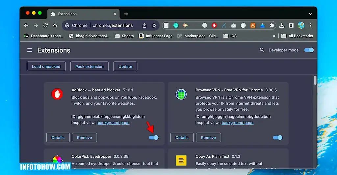Click the Pack extension button

pos(90,67)
